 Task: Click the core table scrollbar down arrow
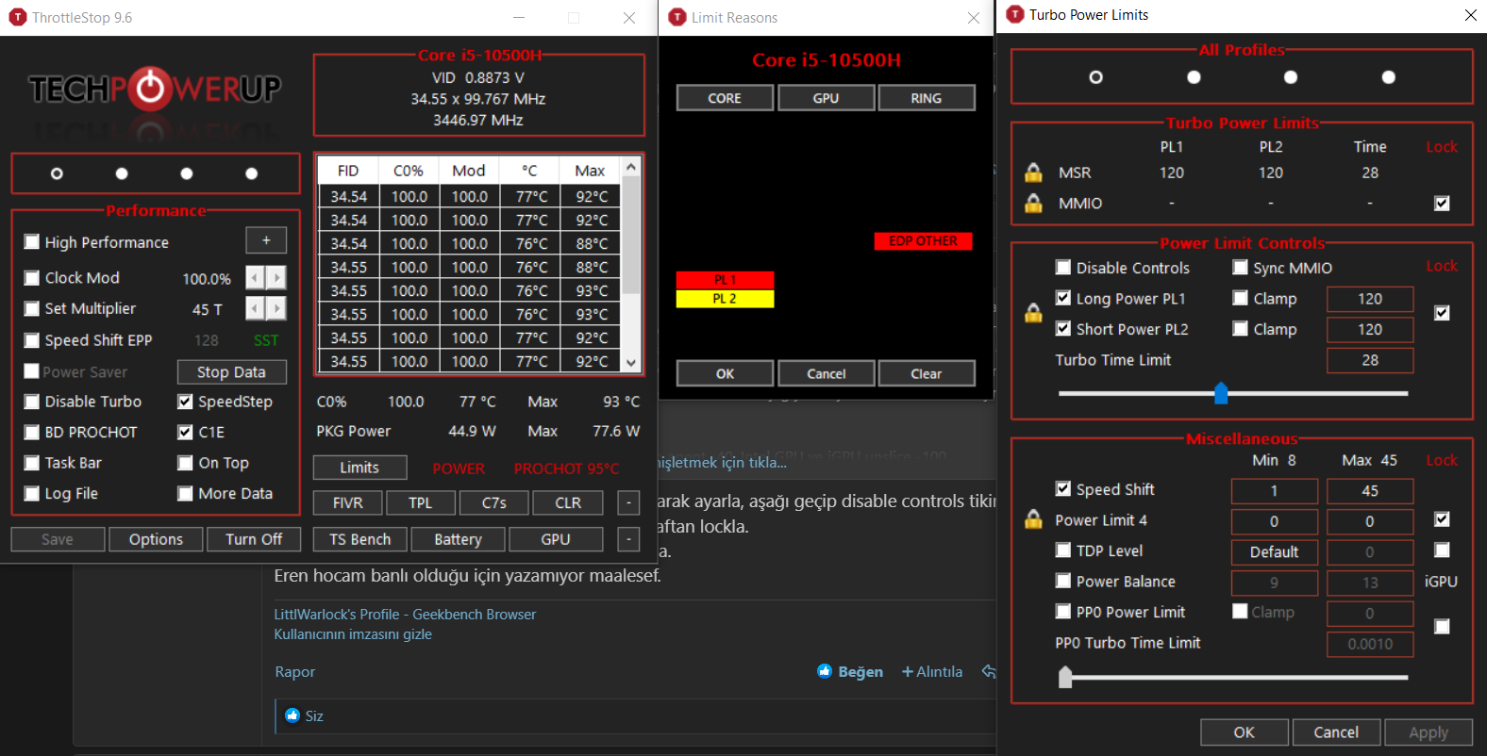tap(631, 363)
